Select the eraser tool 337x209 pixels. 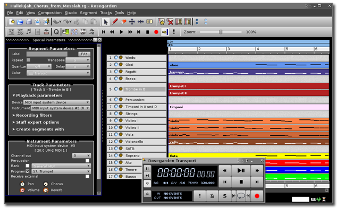click(123, 22)
